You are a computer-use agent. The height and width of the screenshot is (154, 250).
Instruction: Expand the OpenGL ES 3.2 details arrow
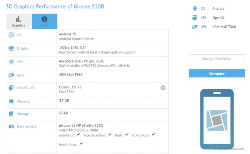coord(163,88)
